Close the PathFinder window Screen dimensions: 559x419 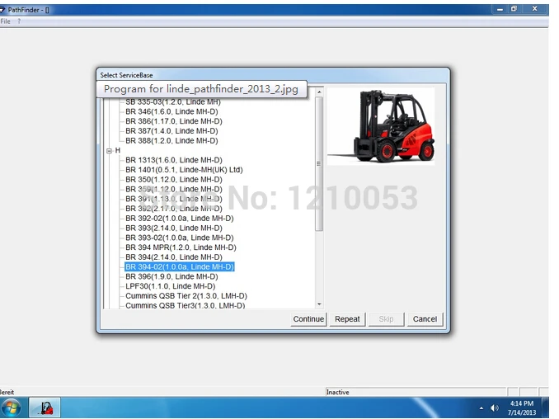(x=535, y=9)
